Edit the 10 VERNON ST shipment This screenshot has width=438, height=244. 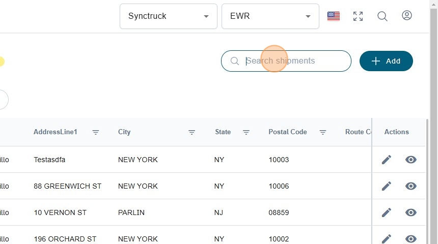(387, 212)
